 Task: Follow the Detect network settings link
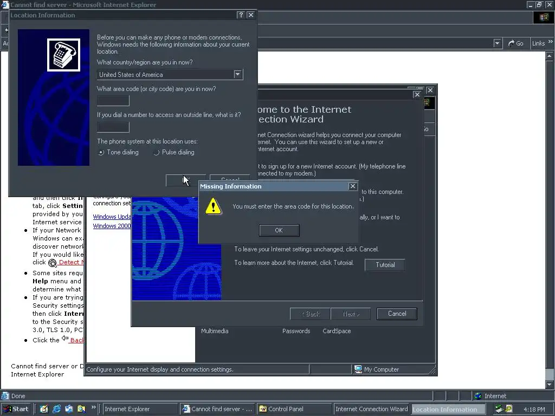pyautogui.click(x=71, y=263)
